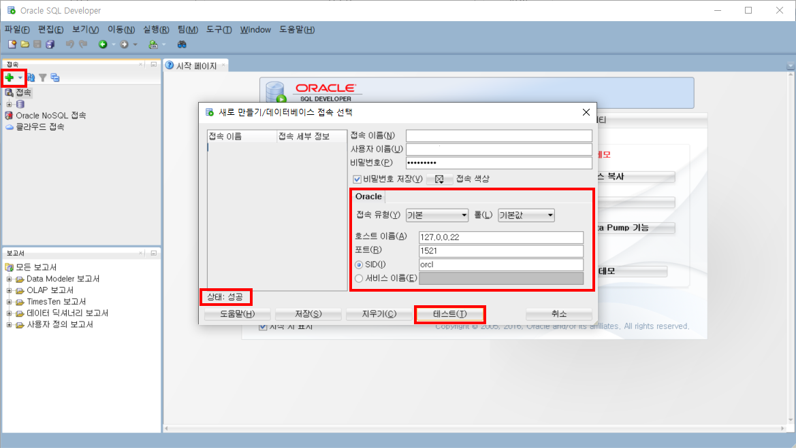Click the Undo arrow toolbar icon
Viewport: 796px width, 448px height.
[x=70, y=44]
